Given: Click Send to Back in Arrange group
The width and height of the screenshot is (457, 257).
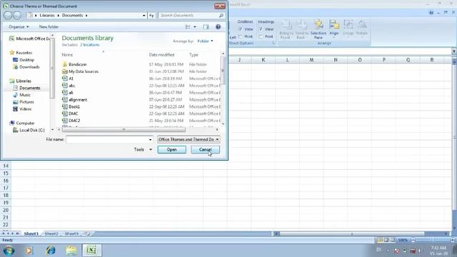Looking at the screenshot, I should pyautogui.click(x=301, y=29).
